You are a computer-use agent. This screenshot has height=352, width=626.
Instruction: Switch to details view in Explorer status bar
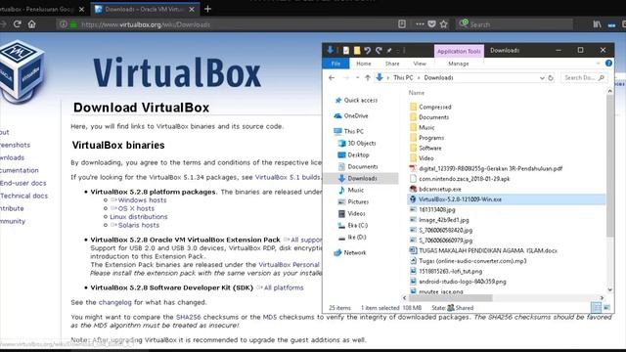pos(596,308)
